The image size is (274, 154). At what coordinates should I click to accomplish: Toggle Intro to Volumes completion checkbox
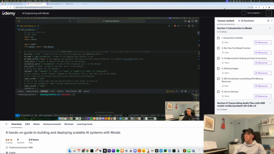(x=218, y=92)
